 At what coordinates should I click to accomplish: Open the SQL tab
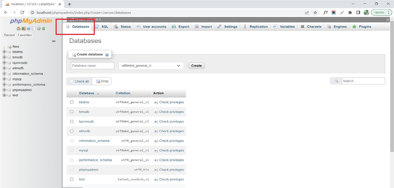101,27
